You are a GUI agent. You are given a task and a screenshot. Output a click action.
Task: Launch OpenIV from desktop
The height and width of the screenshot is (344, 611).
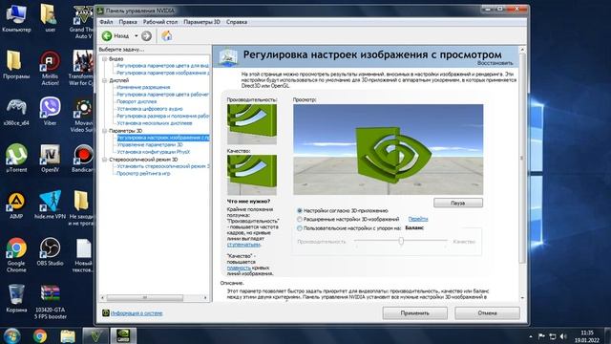50,159
